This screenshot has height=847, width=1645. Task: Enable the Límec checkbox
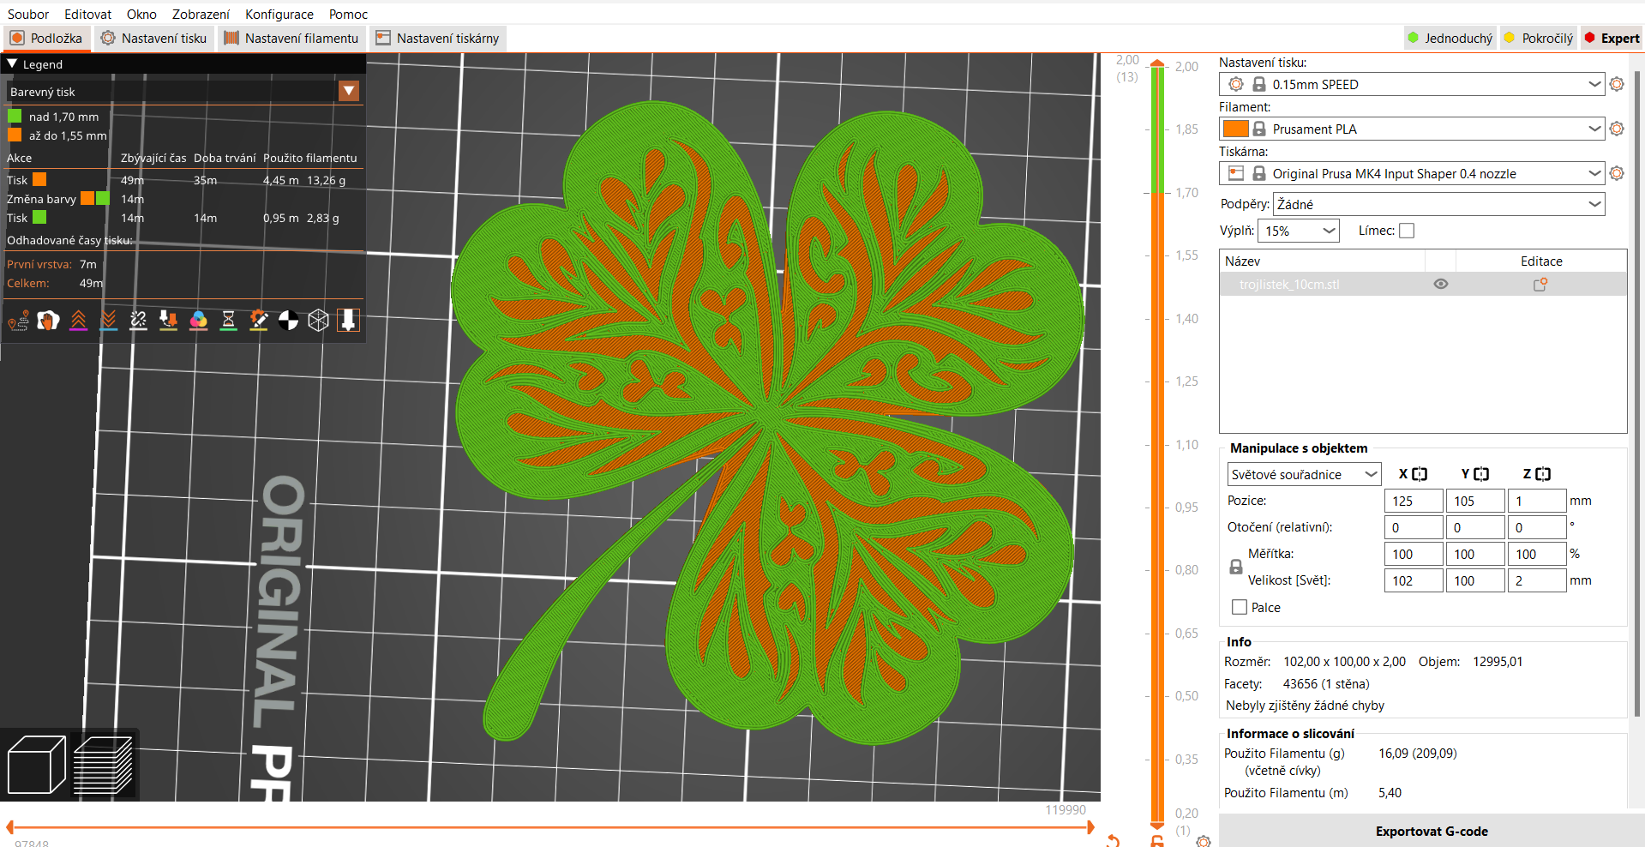tap(1407, 230)
